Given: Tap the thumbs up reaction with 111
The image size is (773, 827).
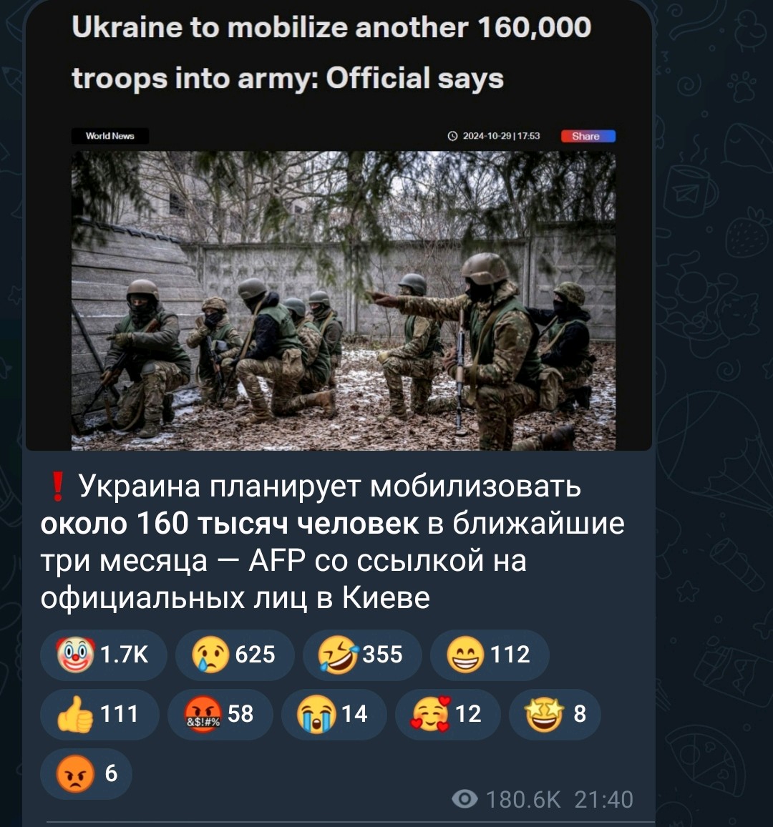Looking at the screenshot, I should pyautogui.click(x=99, y=714).
